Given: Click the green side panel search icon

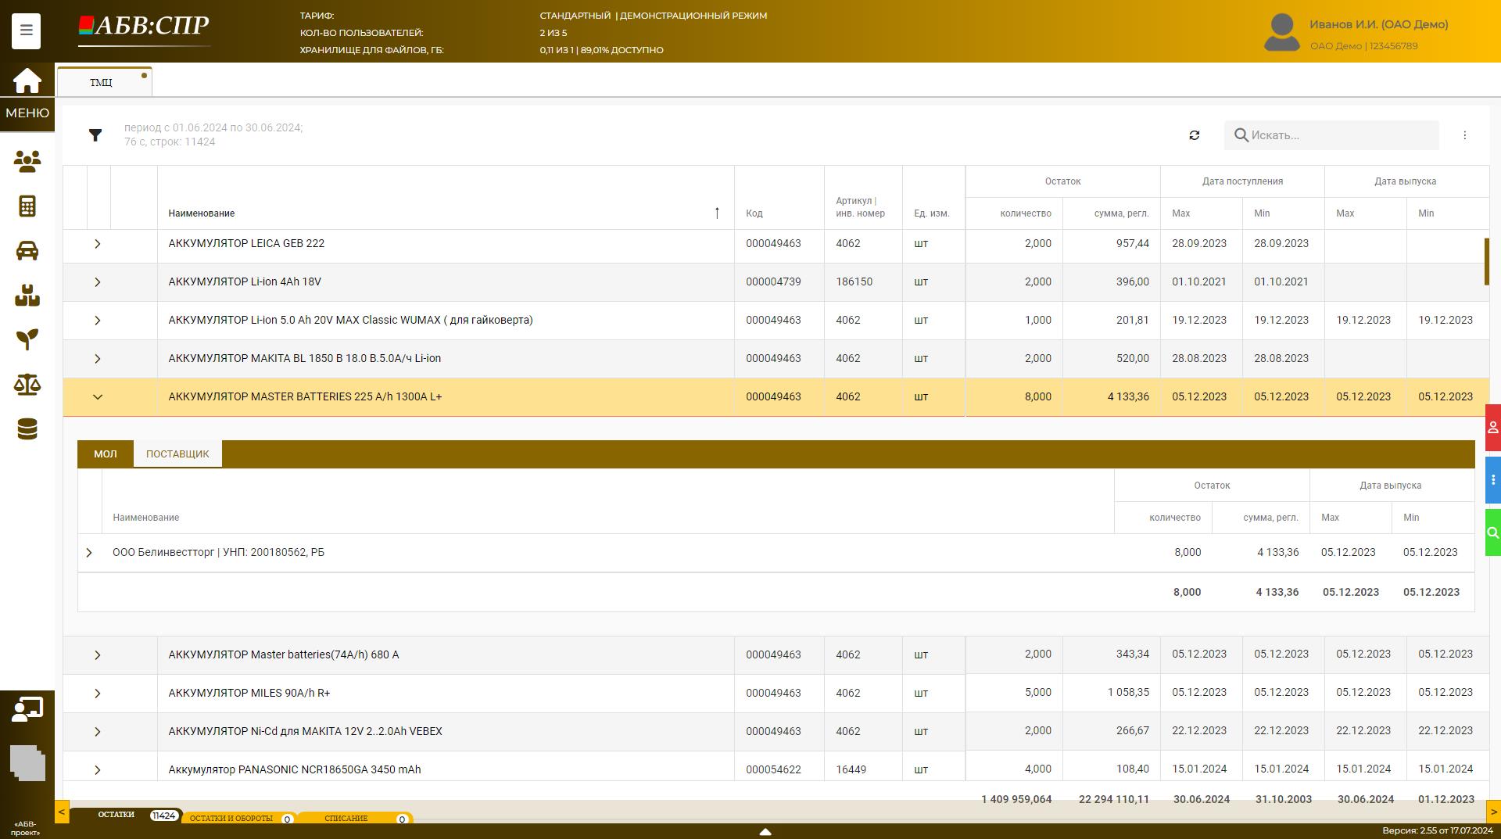Looking at the screenshot, I should click(1493, 532).
